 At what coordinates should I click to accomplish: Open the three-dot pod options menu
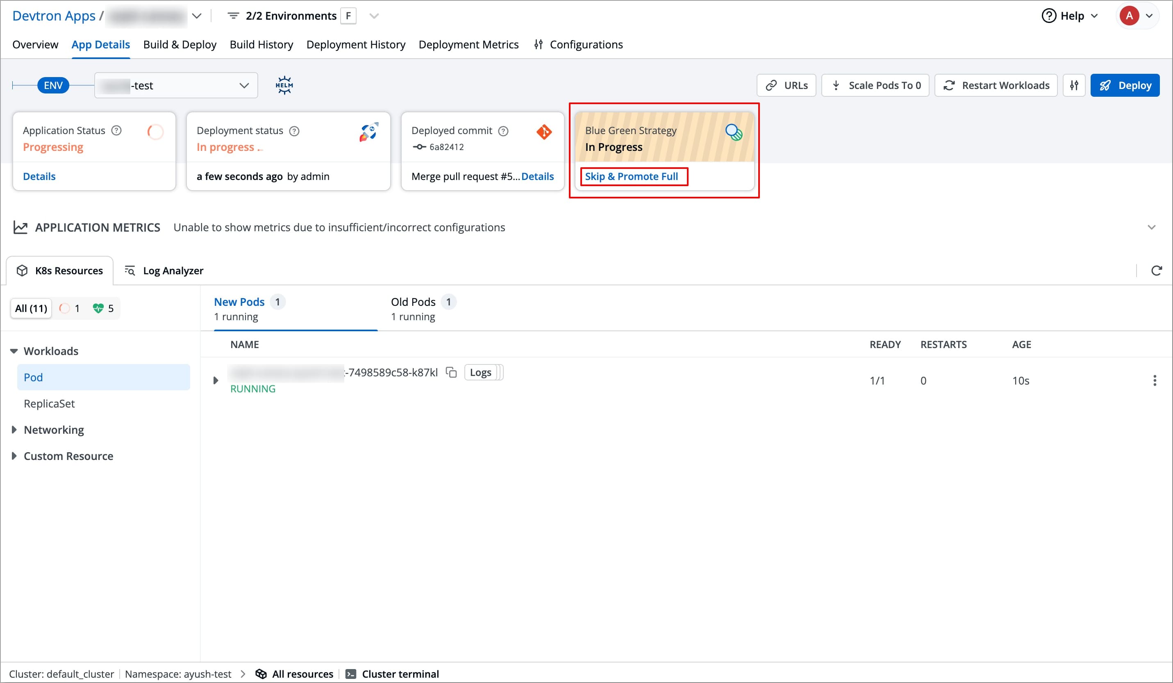click(1155, 380)
